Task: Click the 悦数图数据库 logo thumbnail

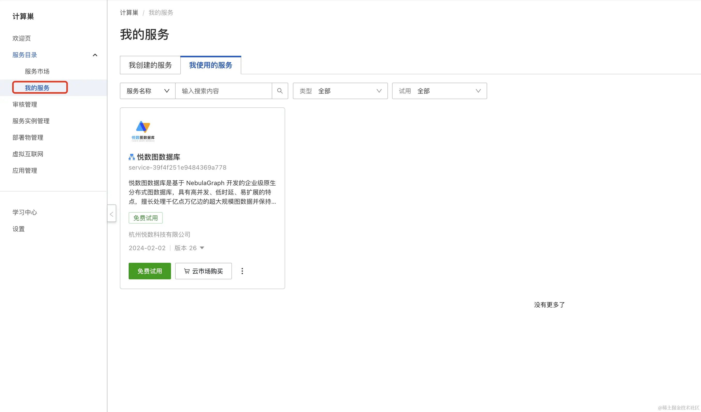Action: [x=143, y=131]
